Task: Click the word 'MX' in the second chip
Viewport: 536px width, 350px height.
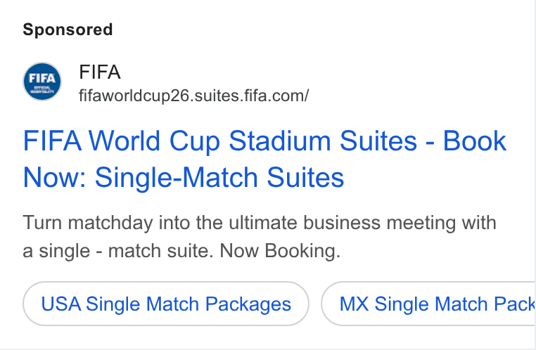Action: pos(354,304)
